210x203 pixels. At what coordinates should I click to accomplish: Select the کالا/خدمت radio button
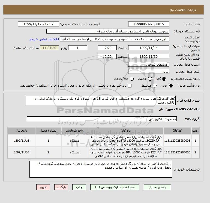132,79
